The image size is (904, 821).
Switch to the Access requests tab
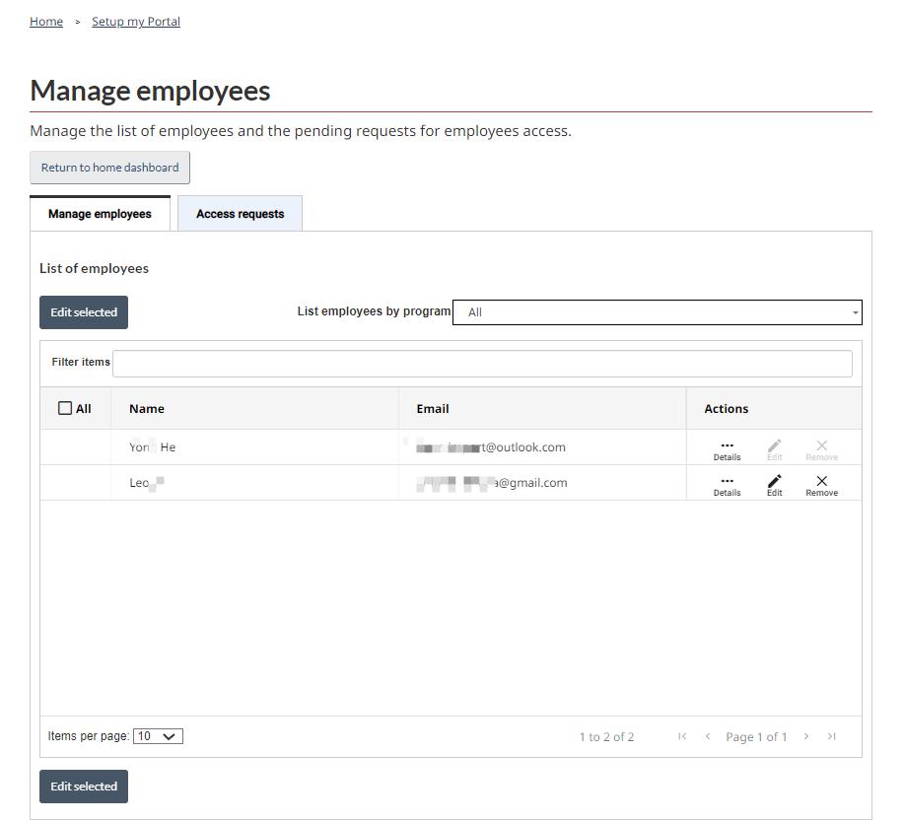[240, 214]
